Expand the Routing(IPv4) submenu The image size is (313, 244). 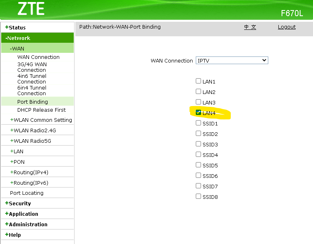[29, 173]
